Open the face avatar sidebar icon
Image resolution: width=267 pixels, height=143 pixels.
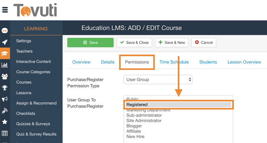pos(5,31)
